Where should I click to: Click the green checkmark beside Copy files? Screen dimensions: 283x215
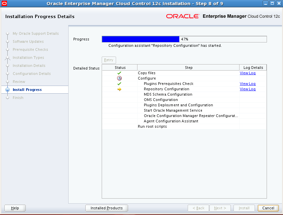click(x=119, y=73)
